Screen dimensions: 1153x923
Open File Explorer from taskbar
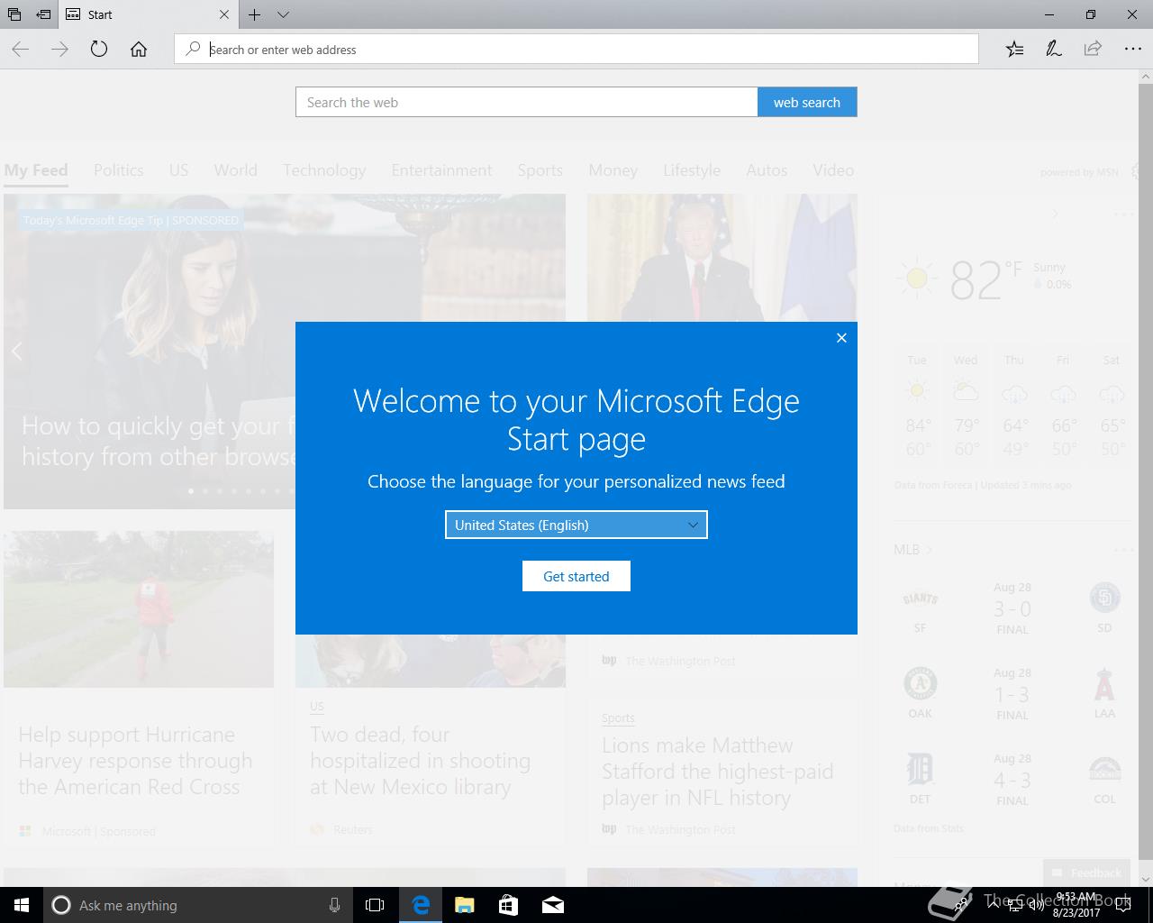(x=465, y=905)
